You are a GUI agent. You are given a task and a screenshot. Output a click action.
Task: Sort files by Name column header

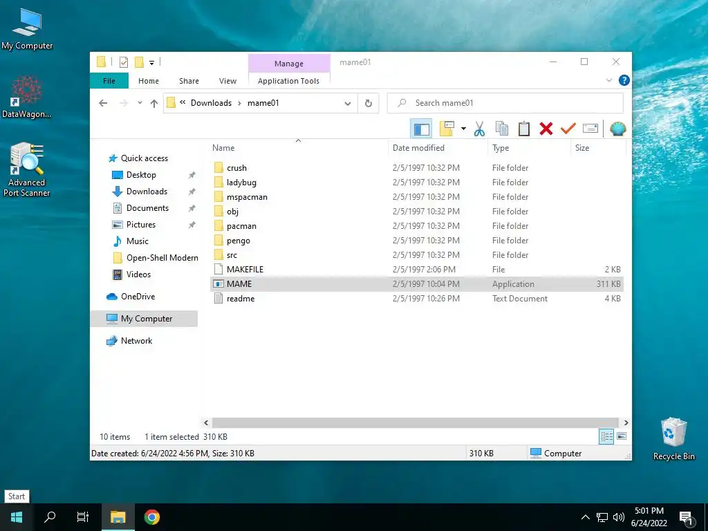click(298, 148)
